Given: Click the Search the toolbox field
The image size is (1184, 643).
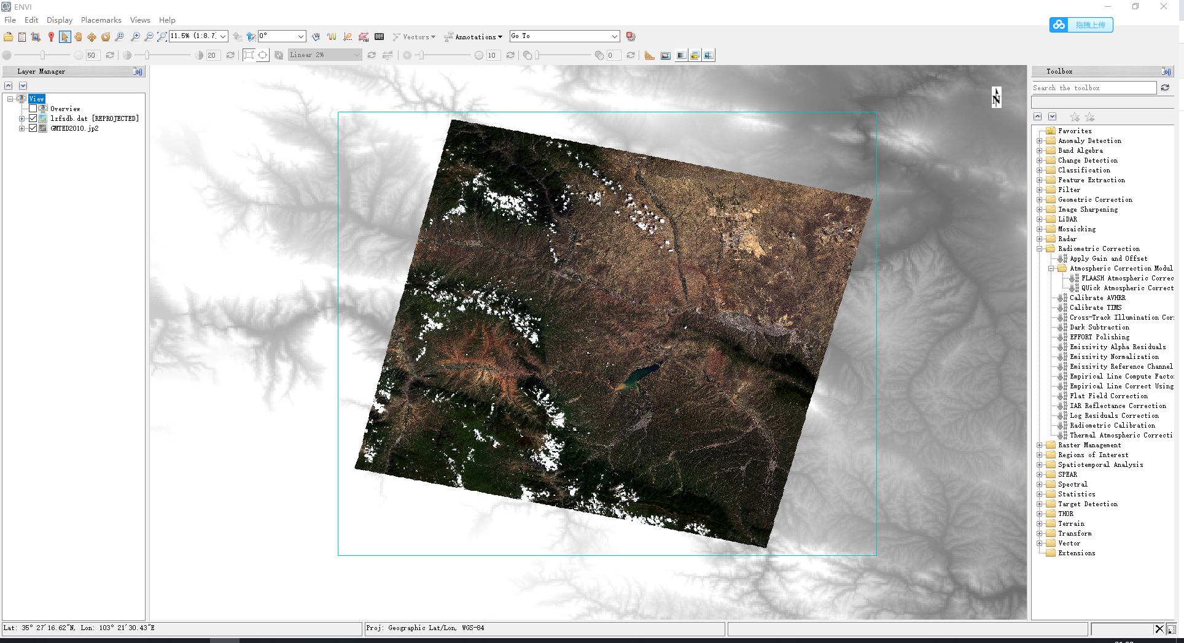Looking at the screenshot, I should coord(1094,88).
